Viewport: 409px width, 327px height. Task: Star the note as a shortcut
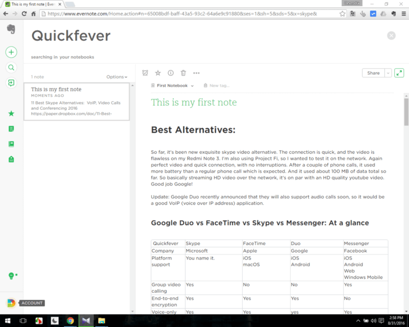click(157, 73)
